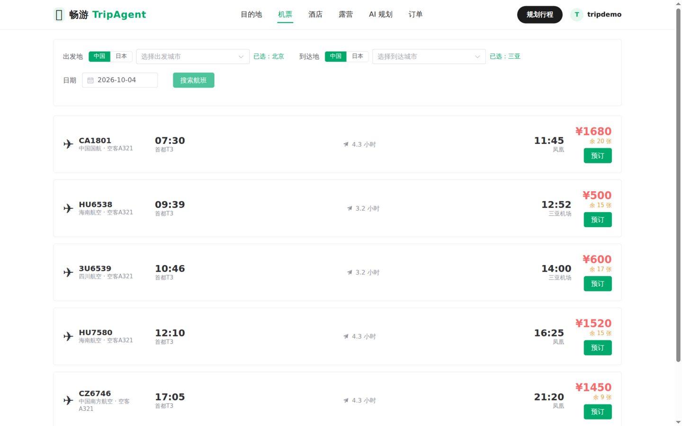Click the airplane icon for flight HU6538
This screenshot has width=682, height=426.
click(x=68, y=208)
